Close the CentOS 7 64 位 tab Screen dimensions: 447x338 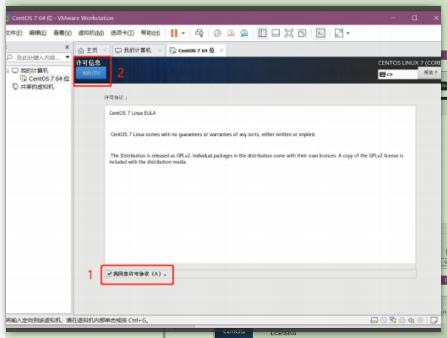click(222, 51)
